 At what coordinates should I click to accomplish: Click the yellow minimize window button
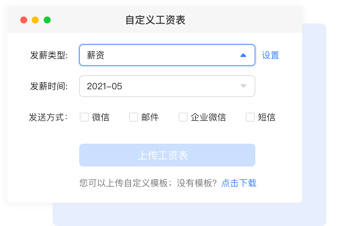click(35, 20)
